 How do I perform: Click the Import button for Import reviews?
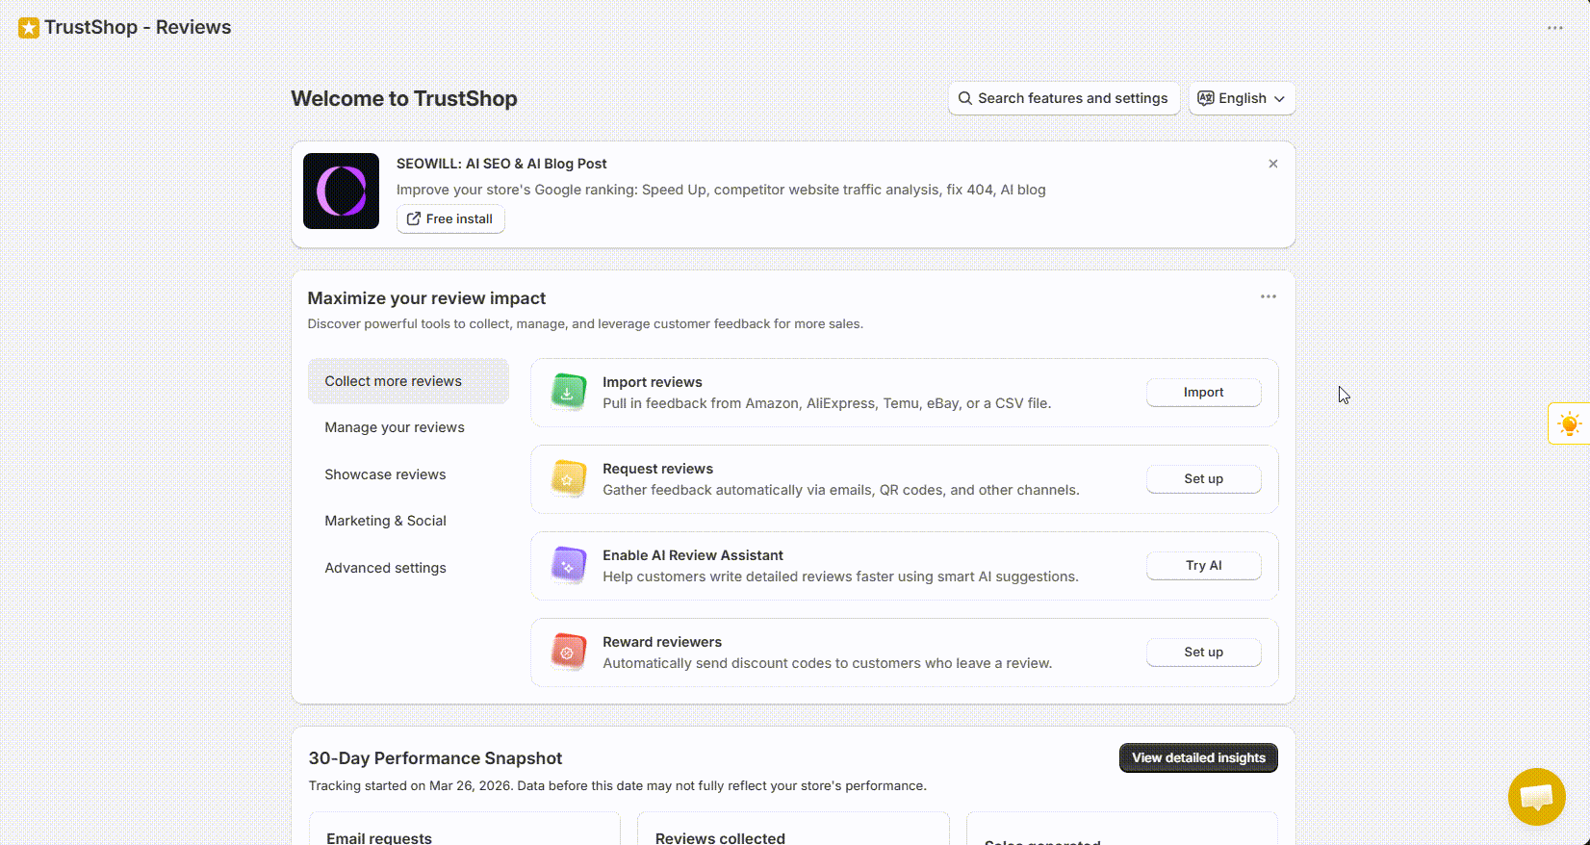click(1203, 393)
